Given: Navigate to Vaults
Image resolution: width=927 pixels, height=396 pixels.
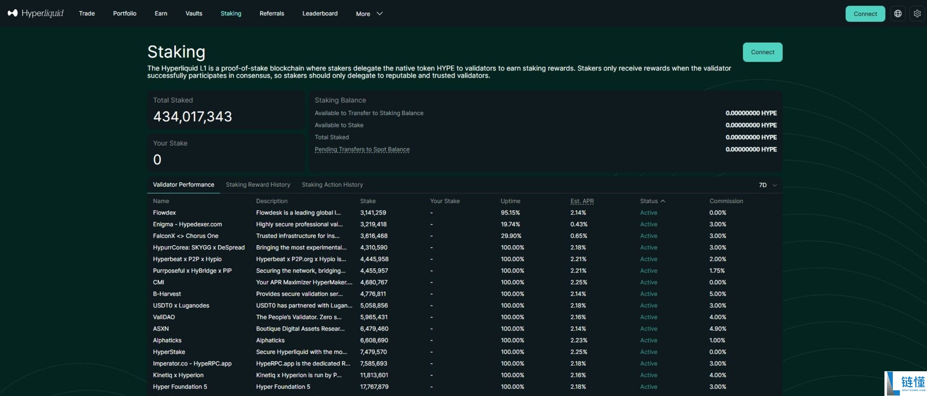Looking at the screenshot, I should 194,13.
